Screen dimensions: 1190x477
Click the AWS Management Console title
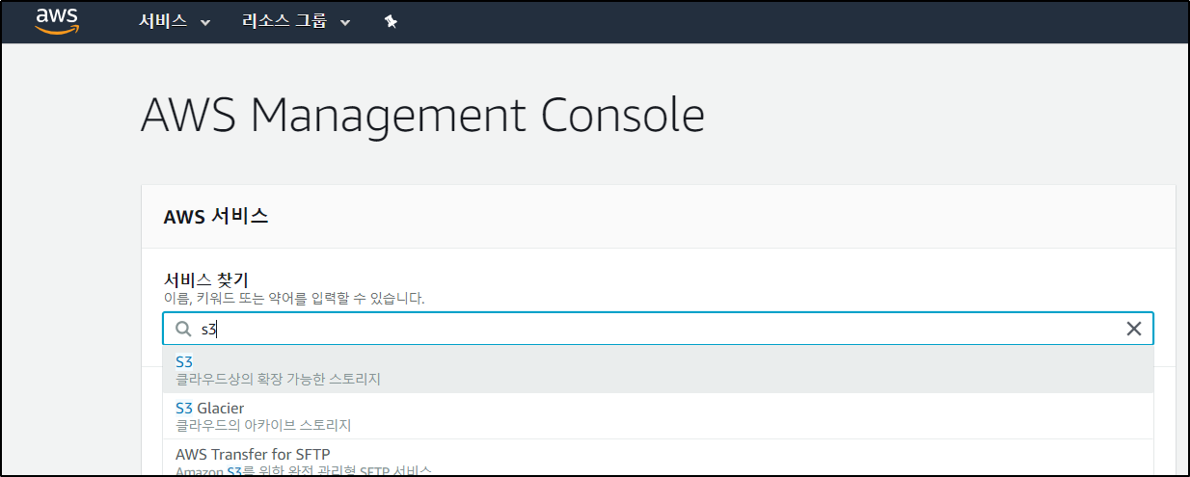click(422, 115)
